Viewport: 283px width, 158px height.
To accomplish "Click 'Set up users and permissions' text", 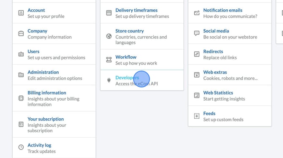I will [x=56, y=57].
